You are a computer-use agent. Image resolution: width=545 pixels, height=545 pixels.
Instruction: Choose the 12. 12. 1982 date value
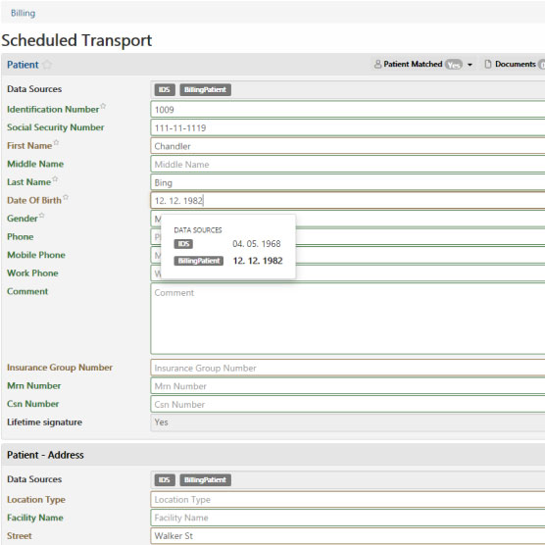(258, 261)
